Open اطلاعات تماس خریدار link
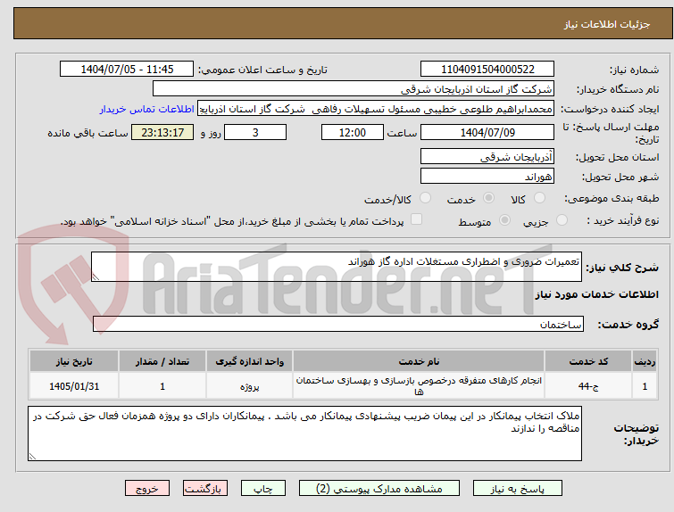The image size is (674, 512). point(147,109)
